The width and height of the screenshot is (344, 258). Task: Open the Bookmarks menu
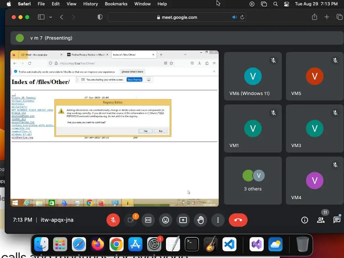pyautogui.click(x=116, y=4)
